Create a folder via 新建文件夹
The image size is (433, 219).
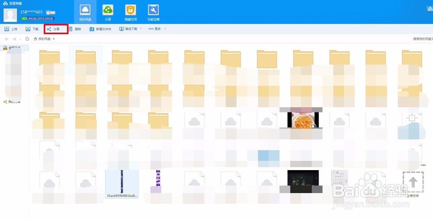[x=100, y=29]
